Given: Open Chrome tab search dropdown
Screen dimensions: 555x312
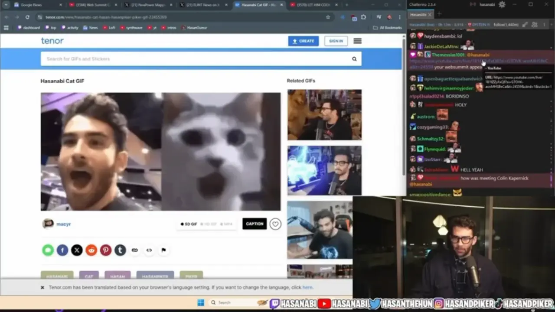Looking at the screenshot, I should click(x=6, y=5).
